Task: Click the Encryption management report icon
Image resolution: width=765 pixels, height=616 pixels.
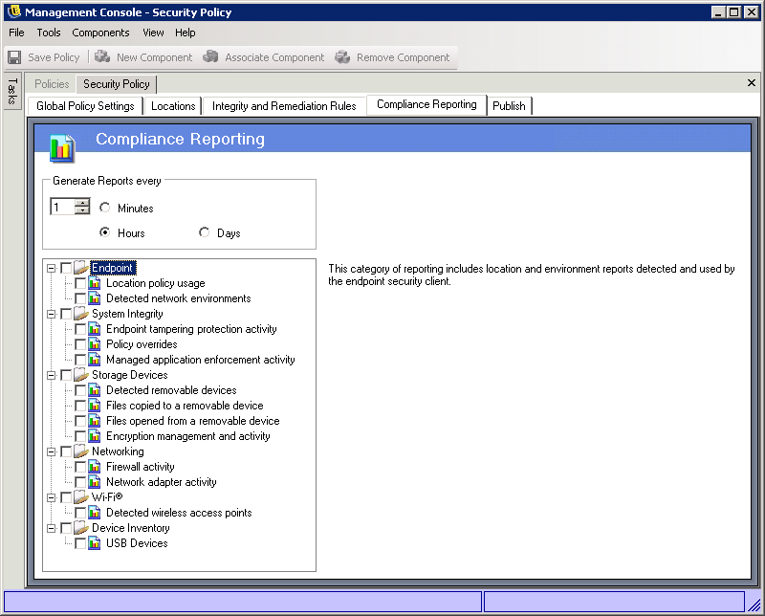Action: point(95,436)
